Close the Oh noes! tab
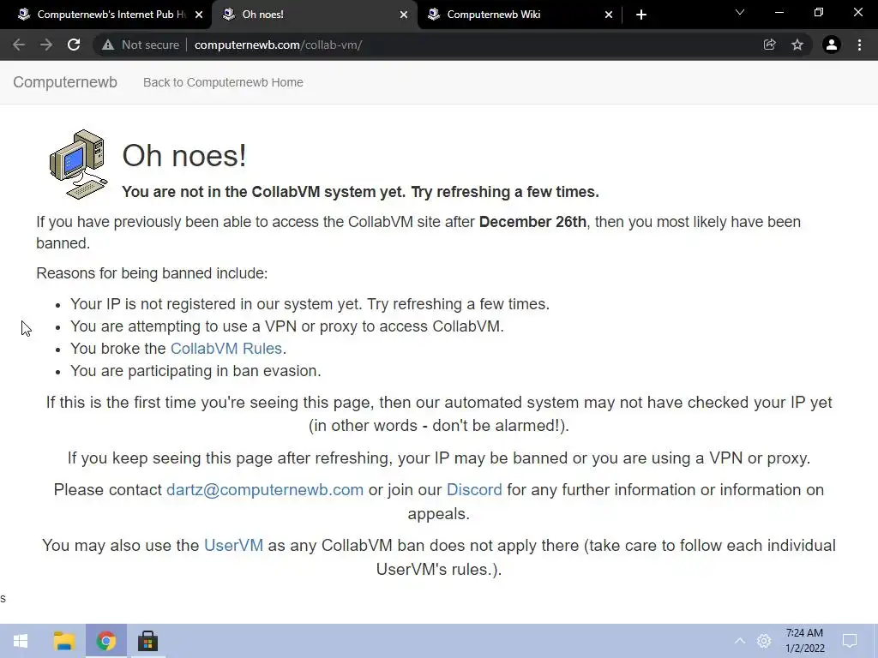 tap(404, 15)
